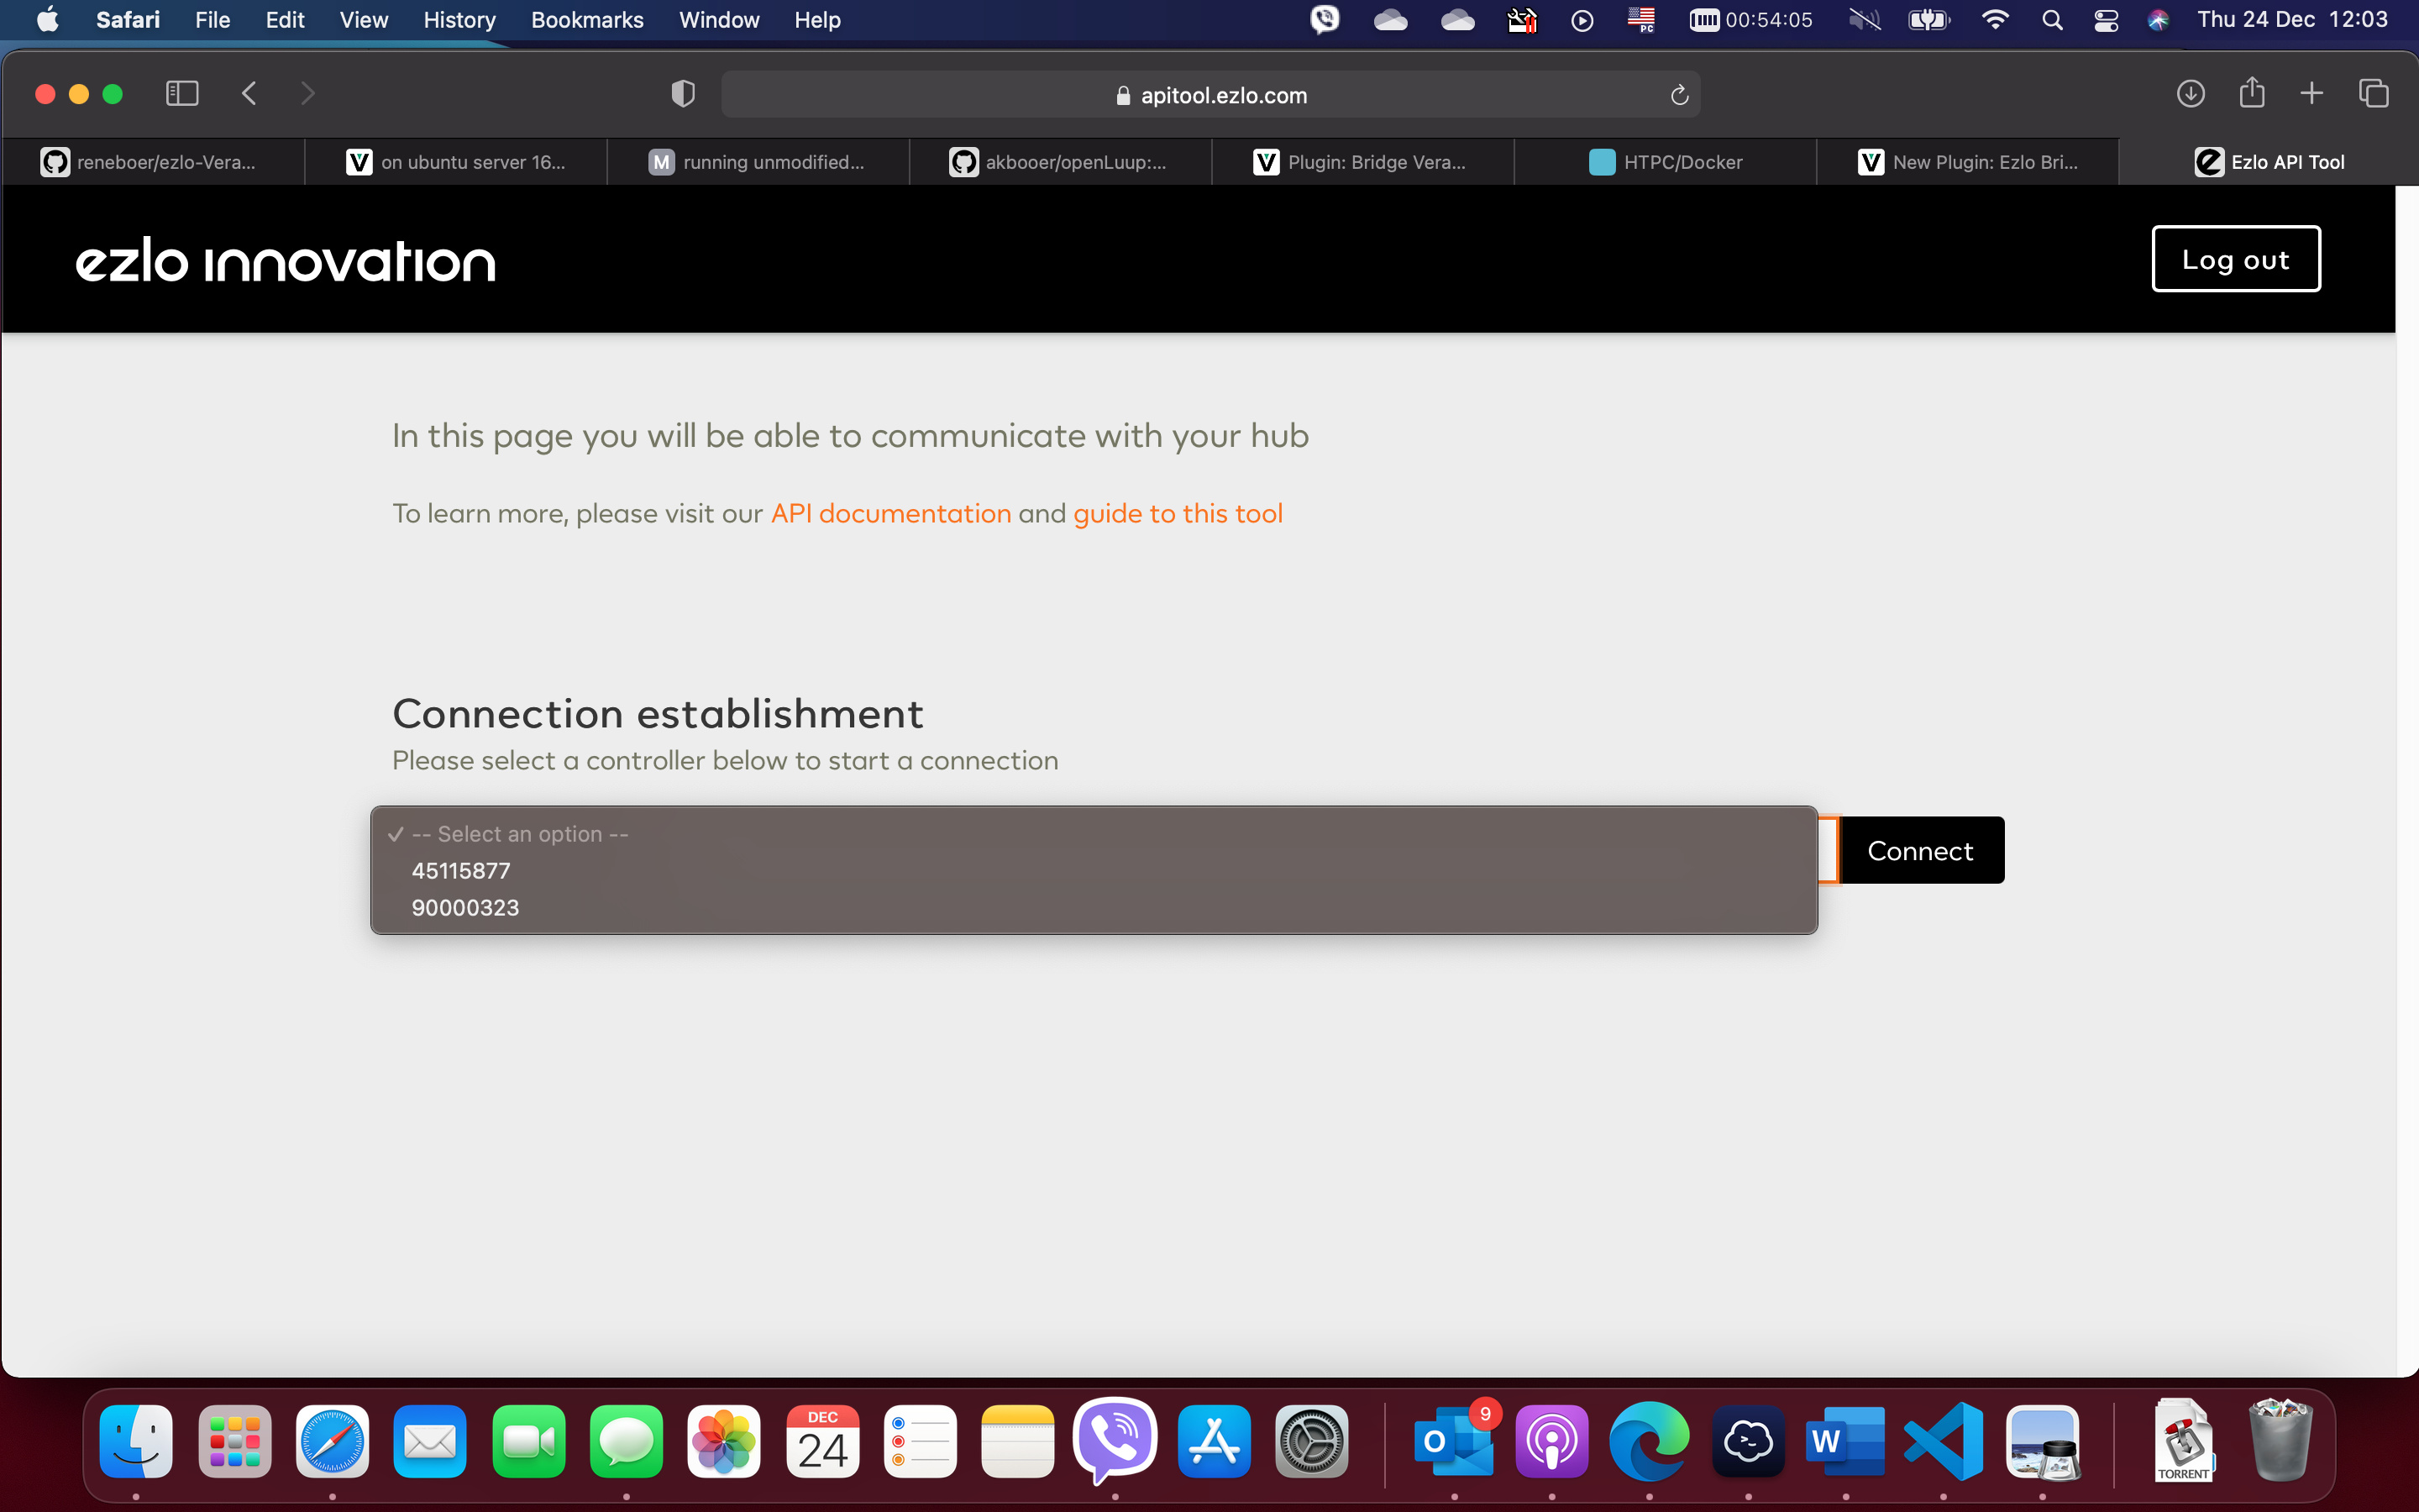The image size is (2419, 1512).
Task: Click the privacy report shield icon
Action: pos(683,94)
